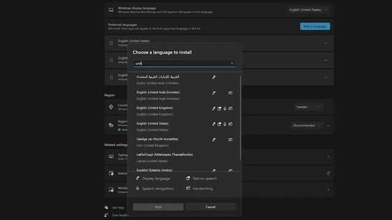
Task: Click Add a language button
Action: pos(315,26)
